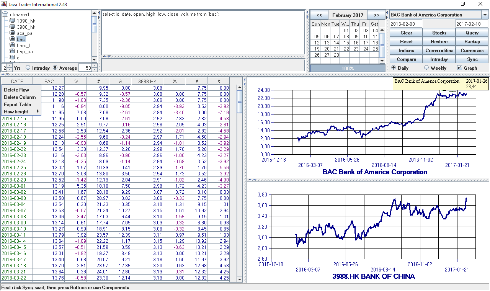
Task: Load the Currencies list
Action: tap(472, 51)
